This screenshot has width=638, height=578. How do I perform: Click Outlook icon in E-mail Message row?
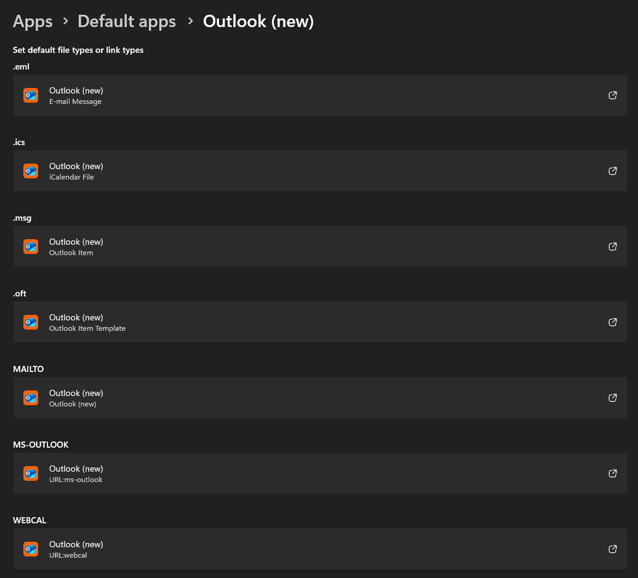click(31, 95)
